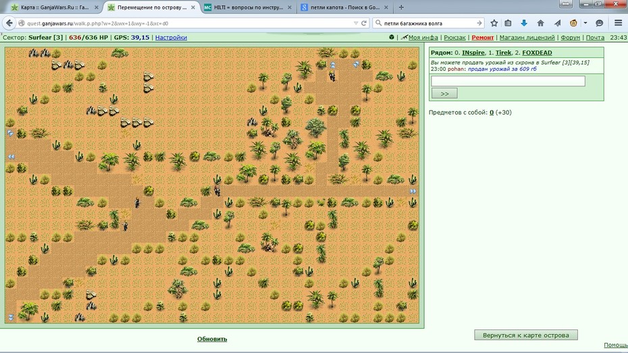The image size is (628, 353).
Task: Open the red Ремонт link
Action: click(x=483, y=37)
